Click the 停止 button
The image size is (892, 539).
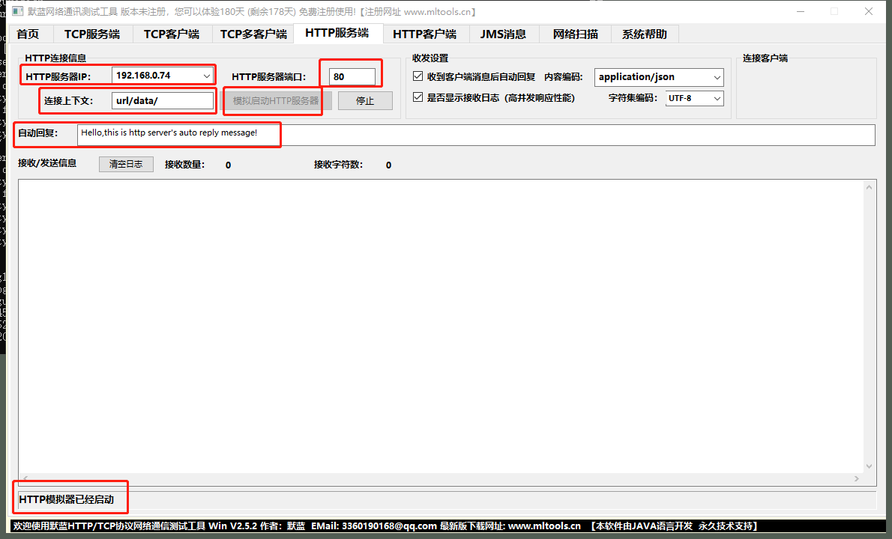(x=365, y=100)
